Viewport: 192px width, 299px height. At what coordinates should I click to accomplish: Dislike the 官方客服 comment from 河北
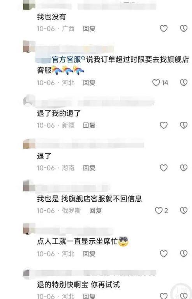pyautogui.click(x=184, y=83)
